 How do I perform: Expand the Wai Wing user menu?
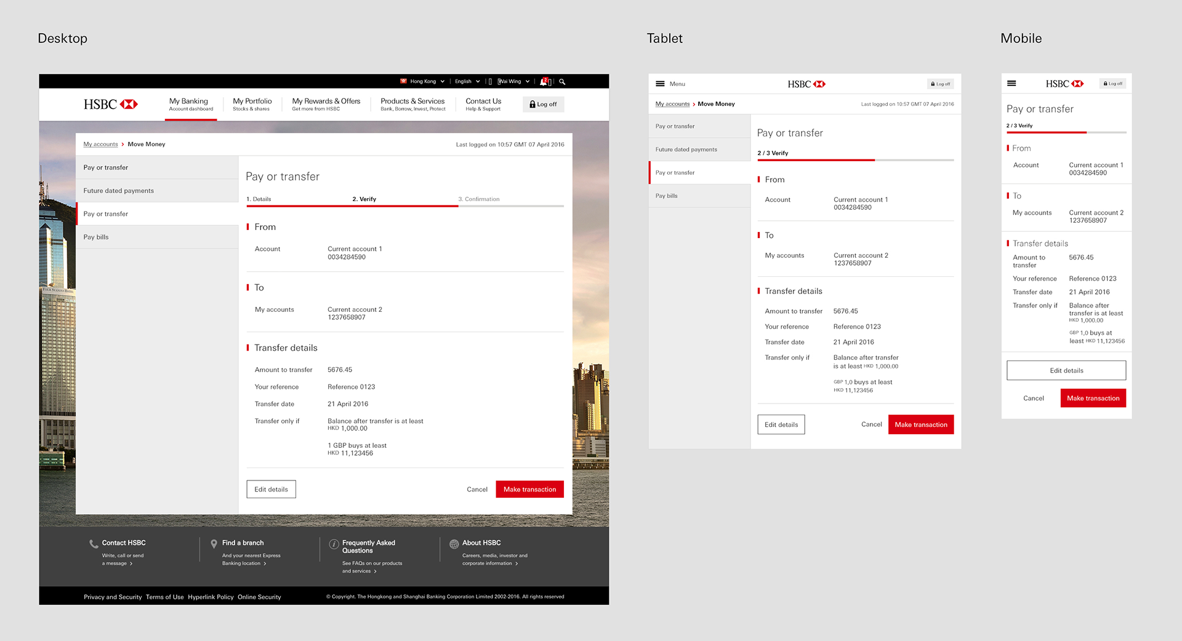coord(513,81)
